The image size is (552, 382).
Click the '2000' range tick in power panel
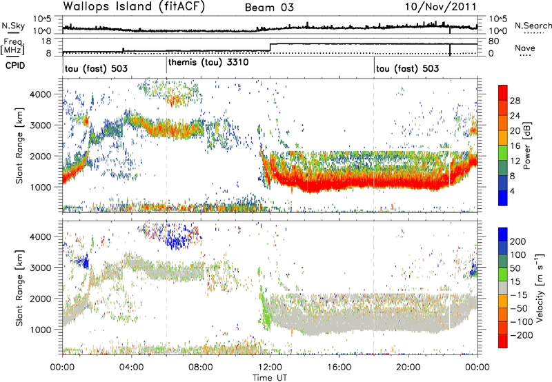point(40,156)
